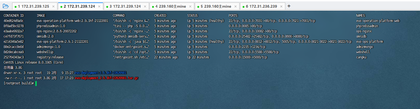Click container ID e214349a5e82
Image resolution: width=420 pixels, height=109 pixels.
tap(14, 42)
